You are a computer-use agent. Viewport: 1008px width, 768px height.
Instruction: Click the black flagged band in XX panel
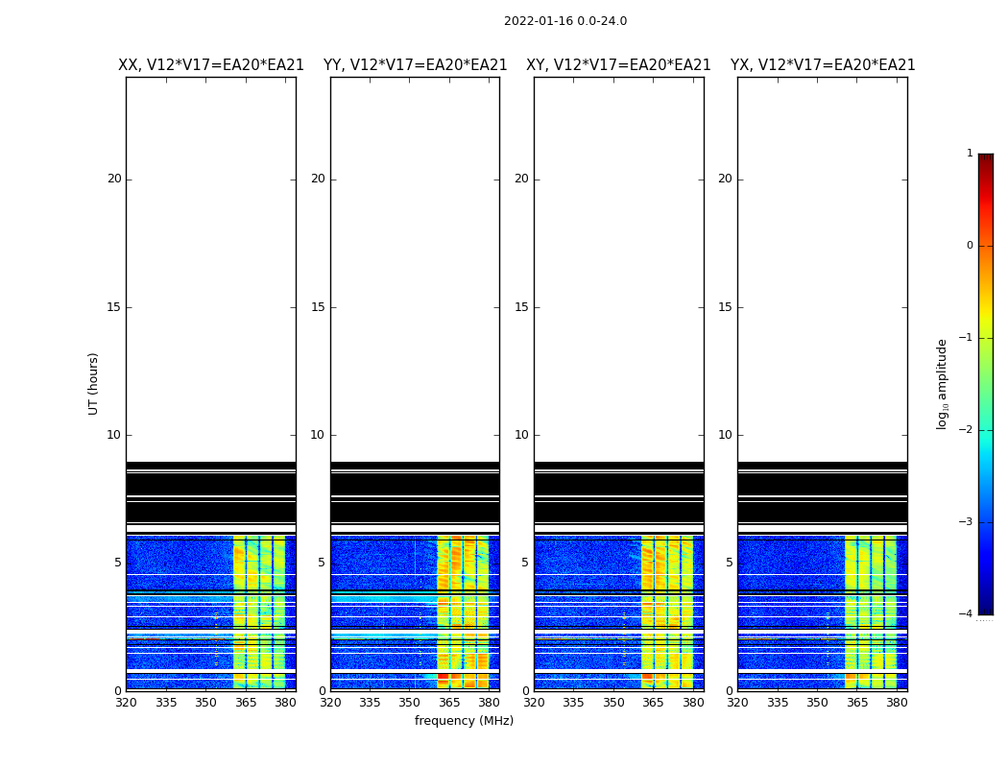[210, 484]
